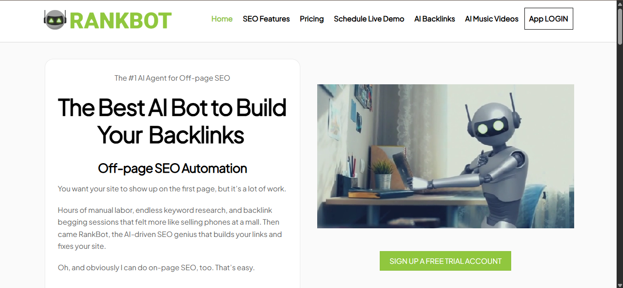This screenshot has height=288, width=623.
Task: Open the Home nav item
Action: 222,19
